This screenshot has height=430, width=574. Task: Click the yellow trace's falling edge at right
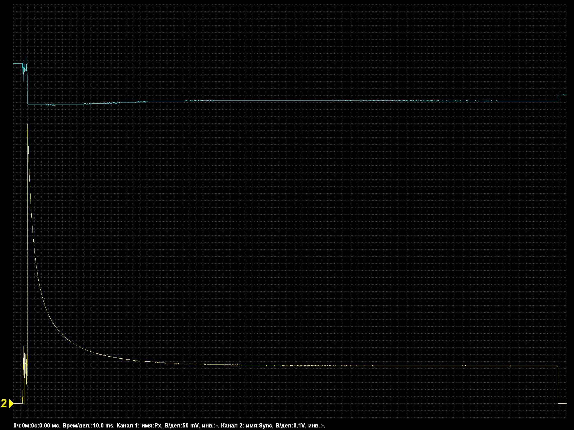tap(558, 385)
